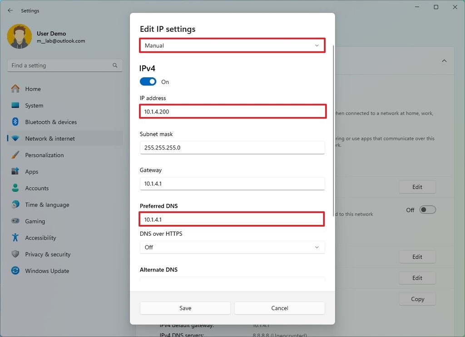This screenshot has height=337, width=465.
Task: Copy the network details
Action: [417, 299]
